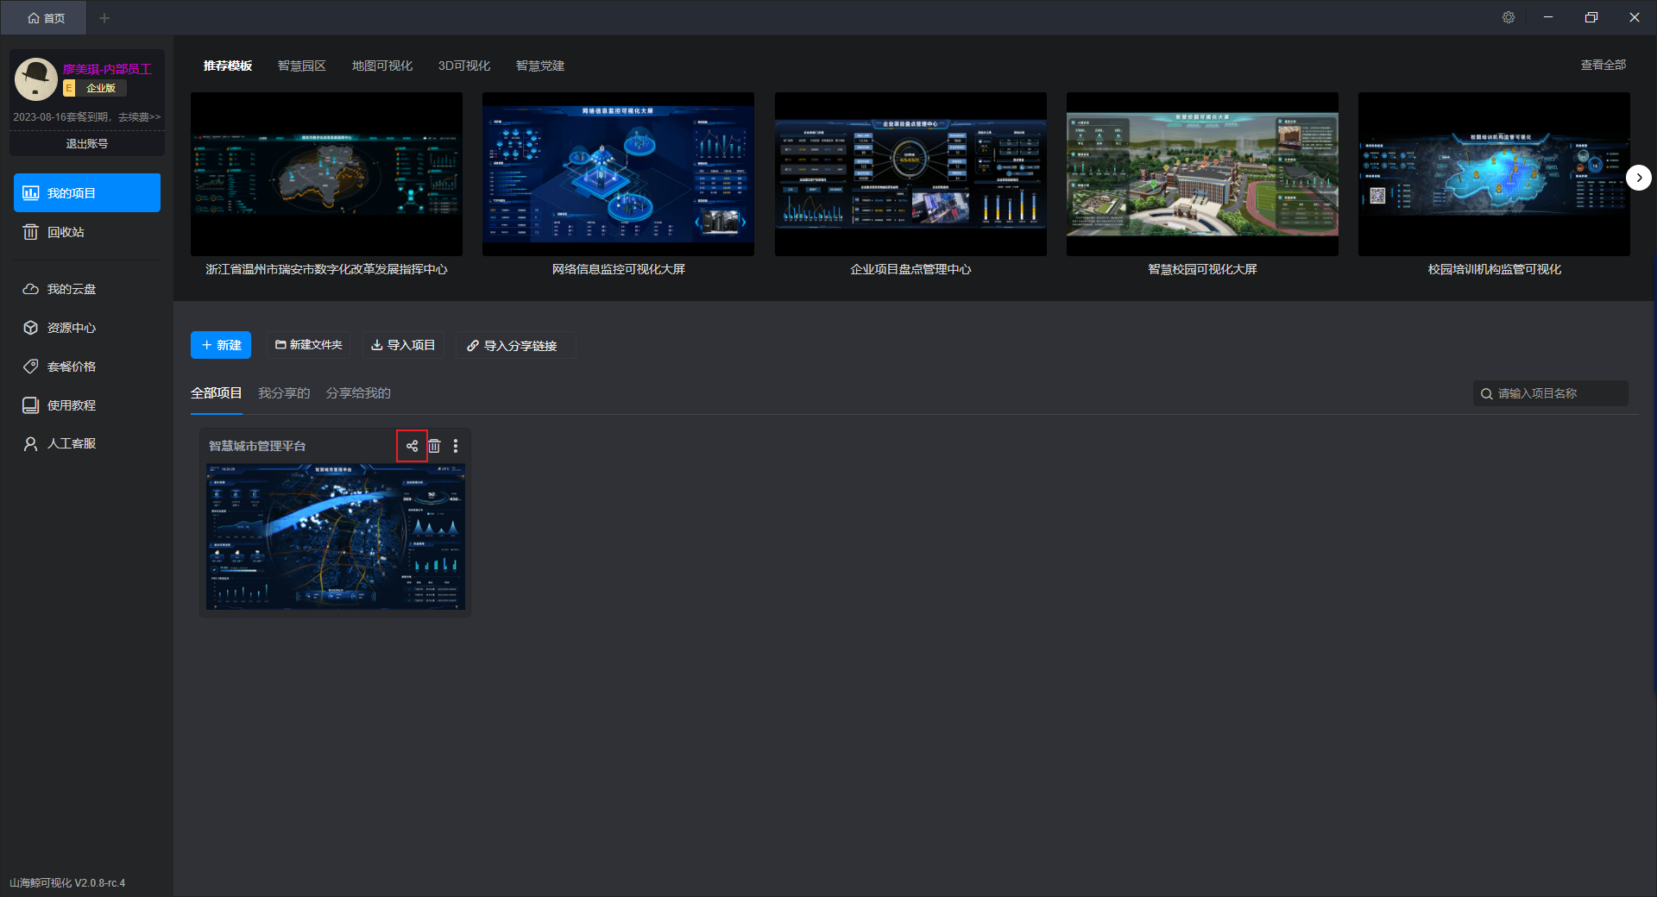Click the user avatar picture
The height and width of the screenshot is (897, 1657).
pyautogui.click(x=35, y=79)
